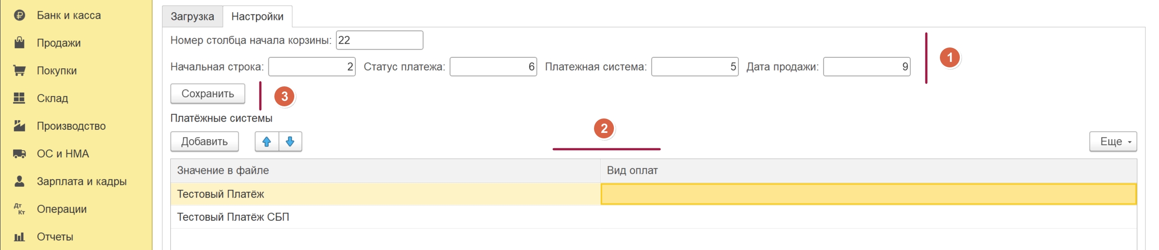Click the cart icon for Покупки
The width and height of the screenshot is (1159, 250).
point(19,71)
